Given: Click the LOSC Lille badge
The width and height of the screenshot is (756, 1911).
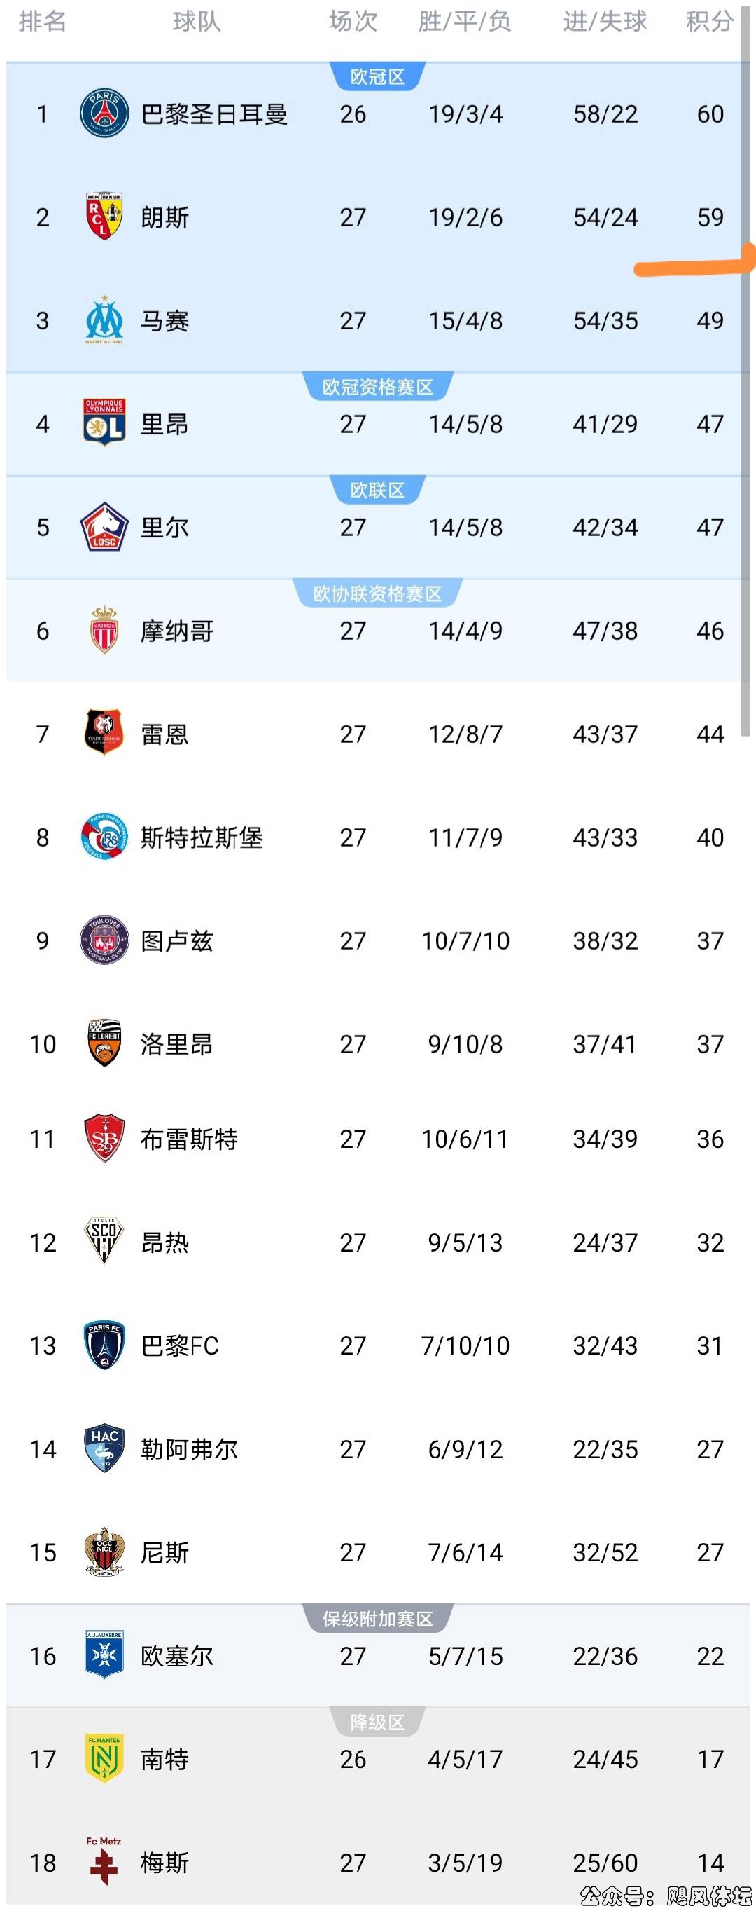Looking at the screenshot, I should pyautogui.click(x=104, y=528).
